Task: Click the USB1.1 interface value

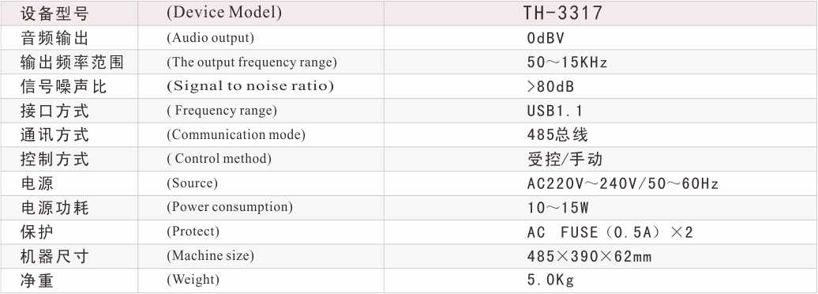Action: [x=555, y=111]
